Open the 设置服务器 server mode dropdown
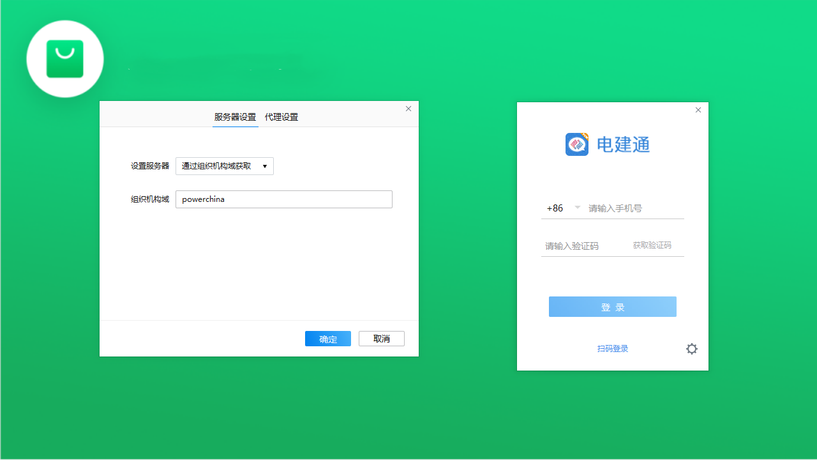 pyautogui.click(x=224, y=165)
